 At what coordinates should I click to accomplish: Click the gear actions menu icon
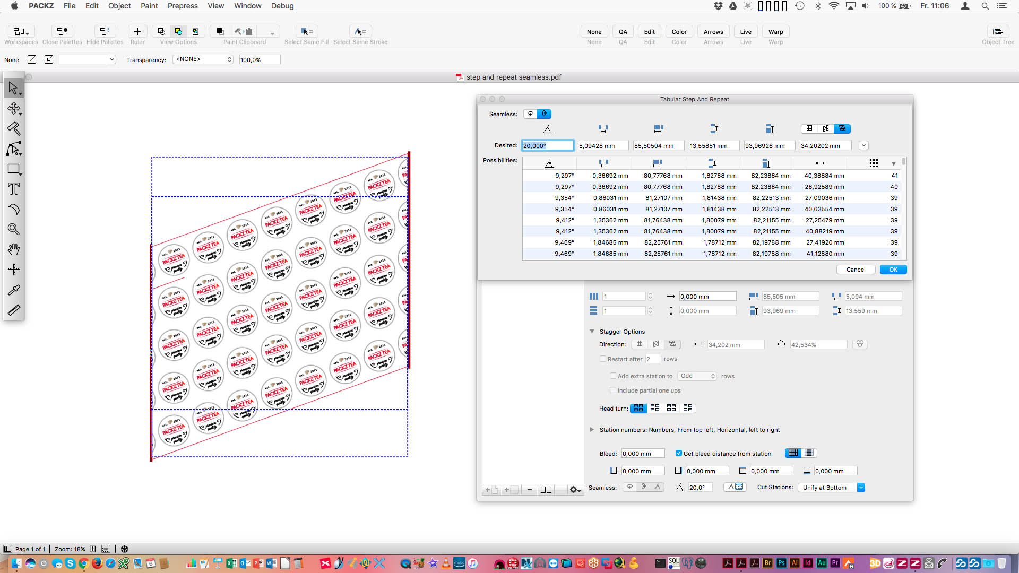(575, 490)
